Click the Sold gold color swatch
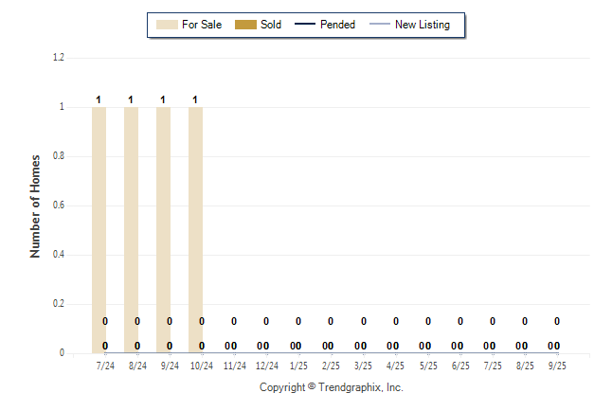The height and width of the screenshot is (411, 612). 245,25
